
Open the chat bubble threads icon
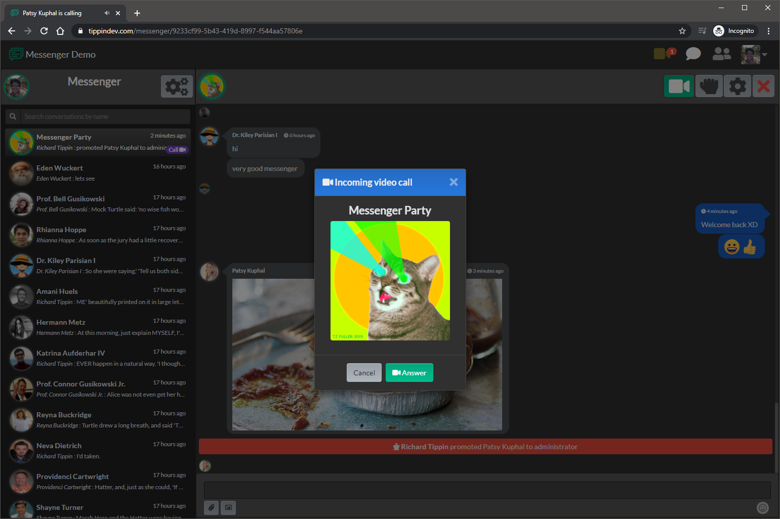[x=693, y=54]
